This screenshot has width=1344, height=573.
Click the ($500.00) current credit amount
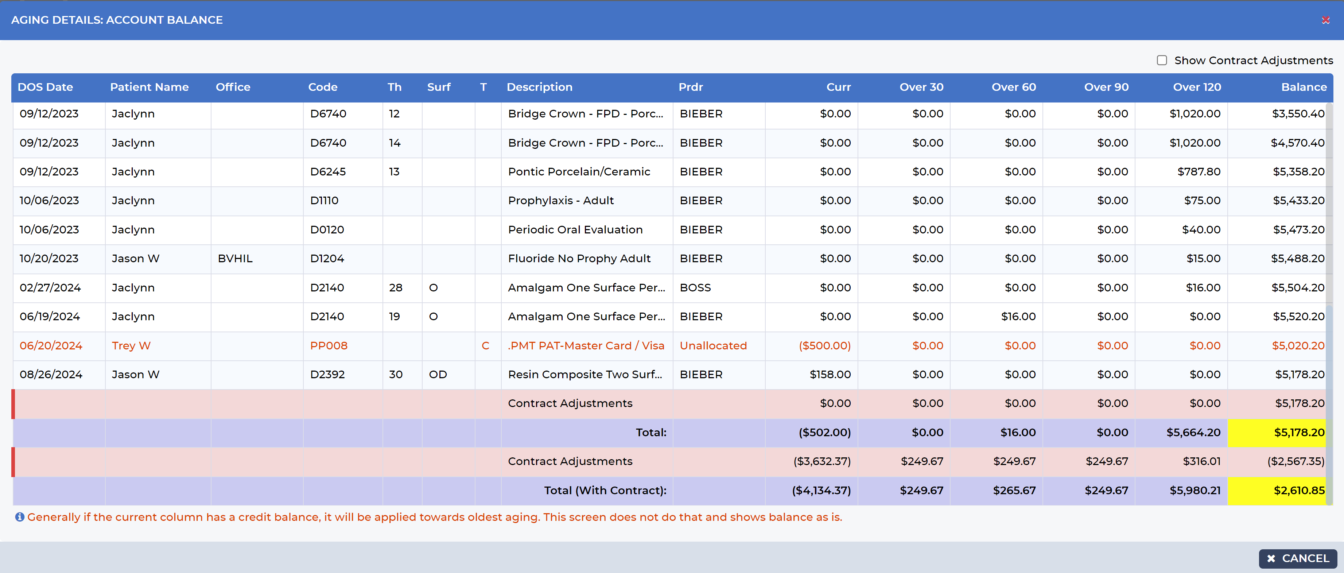[x=824, y=345]
